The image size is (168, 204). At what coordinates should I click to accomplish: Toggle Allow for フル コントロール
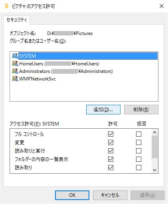pos(111,134)
